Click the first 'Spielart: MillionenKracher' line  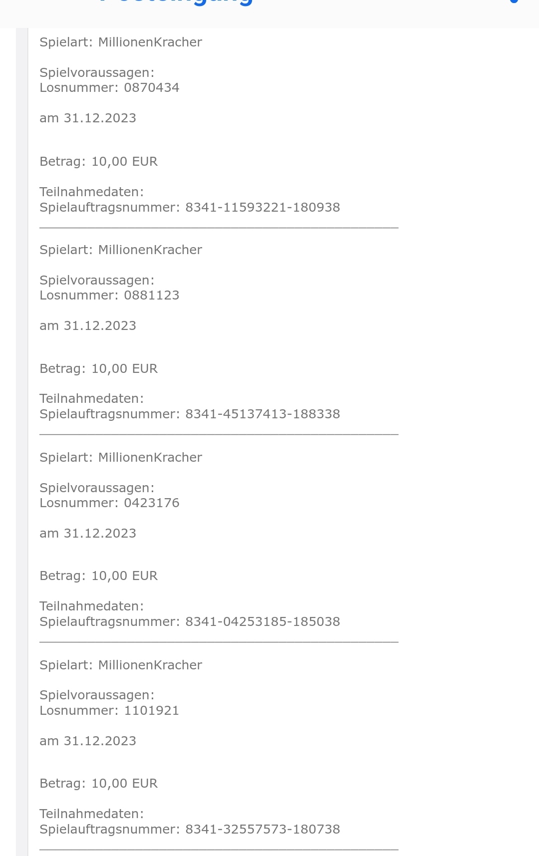(121, 42)
